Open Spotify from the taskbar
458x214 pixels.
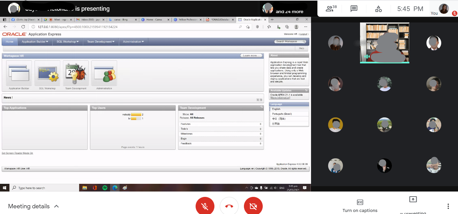coord(105,188)
